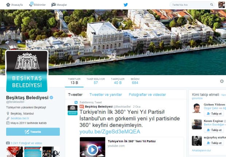The image size is (226, 157).
Task: Open profile settings gear icon
Action: pos(222,81)
